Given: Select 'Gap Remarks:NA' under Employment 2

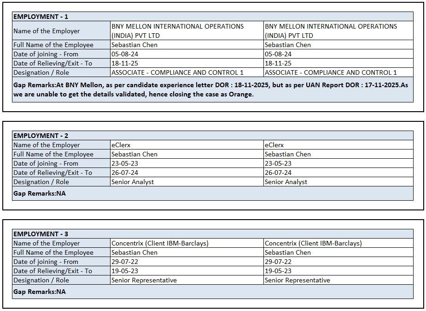Looking at the screenshot, I should click(x=40, y=193).
